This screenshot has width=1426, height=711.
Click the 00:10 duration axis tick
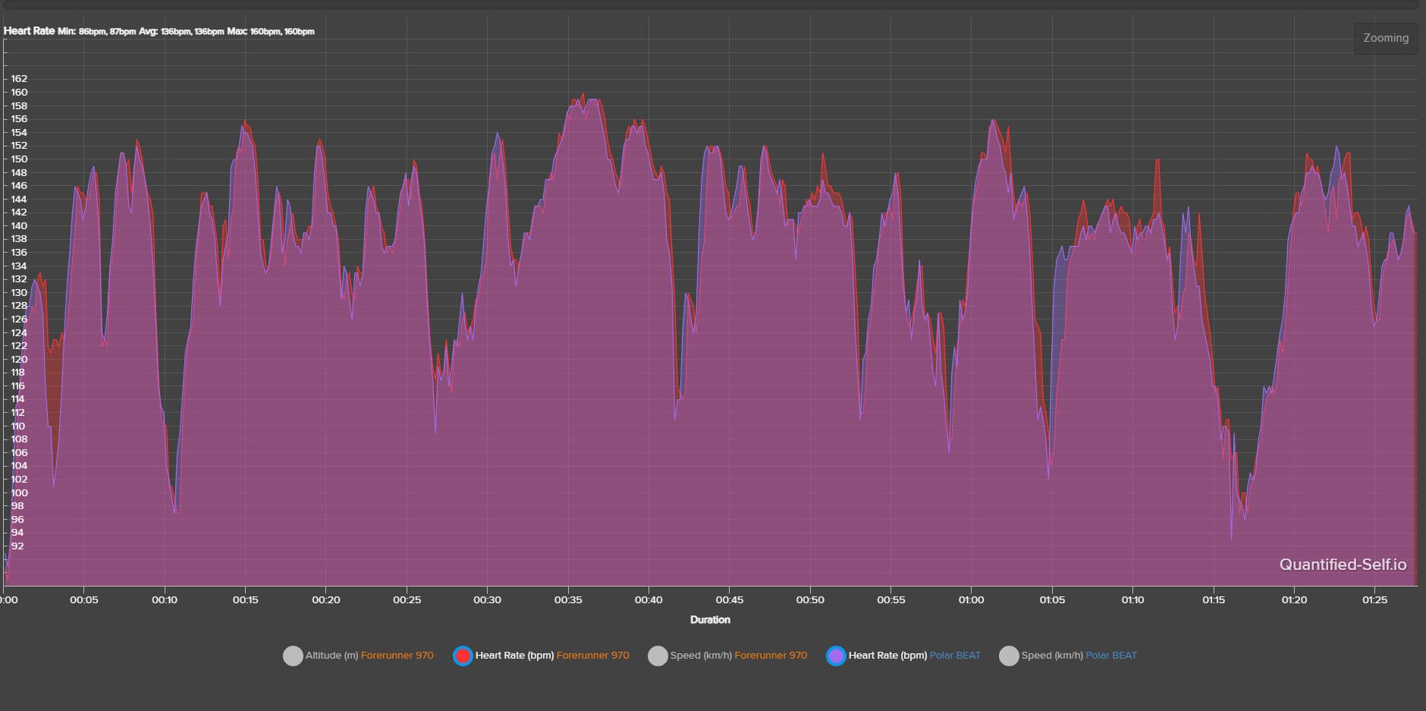click(165, 600)
